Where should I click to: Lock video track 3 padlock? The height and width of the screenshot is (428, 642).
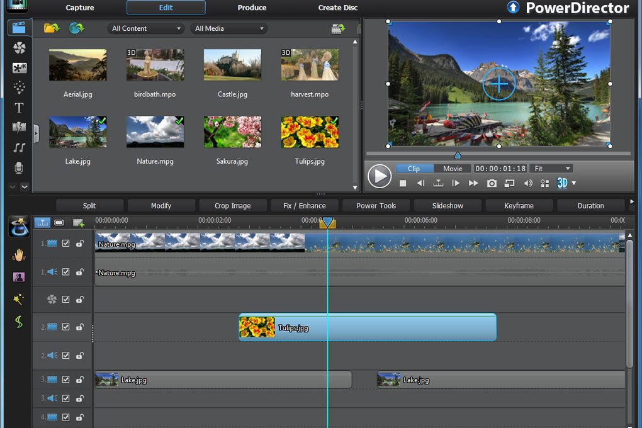[x=80, y=380]
